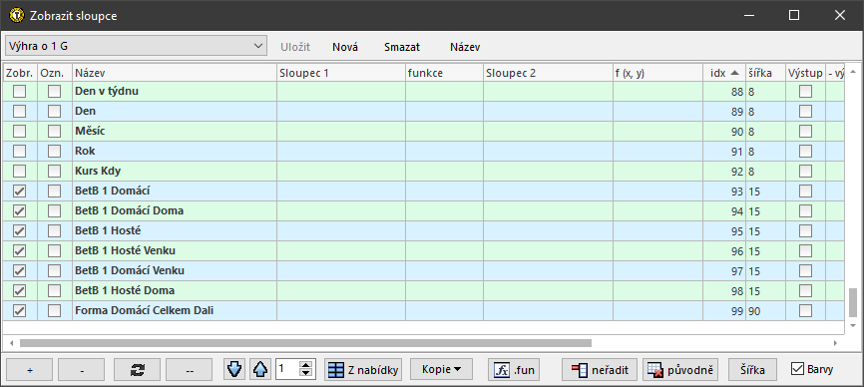Check Zobr. for Den v týdnu
The height and width of the screenshot is (387, 864).
[19, 92]
